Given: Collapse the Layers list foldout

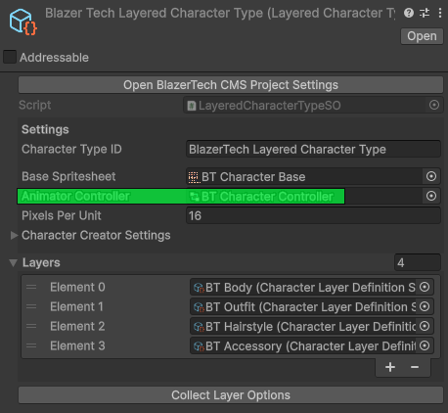Looking at the screenshot, I should tap(13, 262).
